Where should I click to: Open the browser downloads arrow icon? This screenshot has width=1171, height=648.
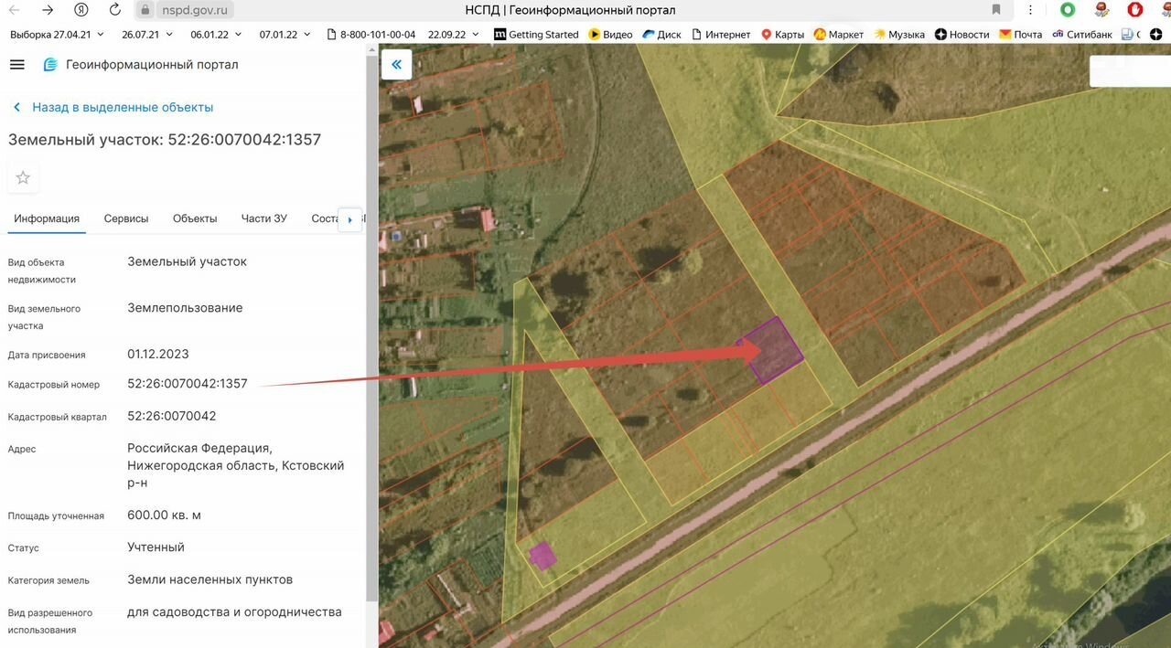(1031, 10)
